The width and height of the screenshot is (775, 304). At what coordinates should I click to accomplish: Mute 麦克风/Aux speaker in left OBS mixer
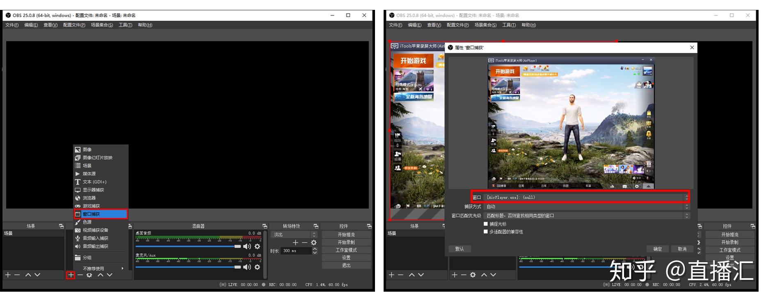coord(247,267)
